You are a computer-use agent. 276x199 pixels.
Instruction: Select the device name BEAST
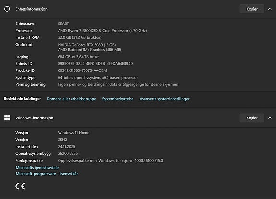(63, 23)
